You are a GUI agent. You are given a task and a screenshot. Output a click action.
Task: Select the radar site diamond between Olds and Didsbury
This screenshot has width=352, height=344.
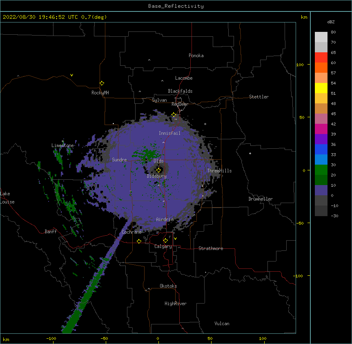[159, 170]
